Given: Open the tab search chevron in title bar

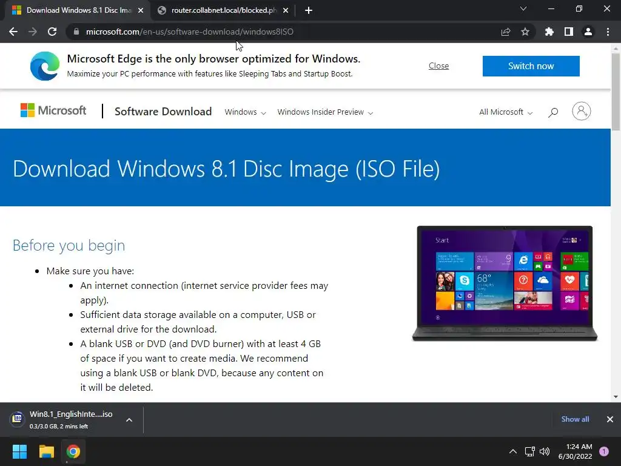Looking at the screenshot, I should [x=523, y=8].
